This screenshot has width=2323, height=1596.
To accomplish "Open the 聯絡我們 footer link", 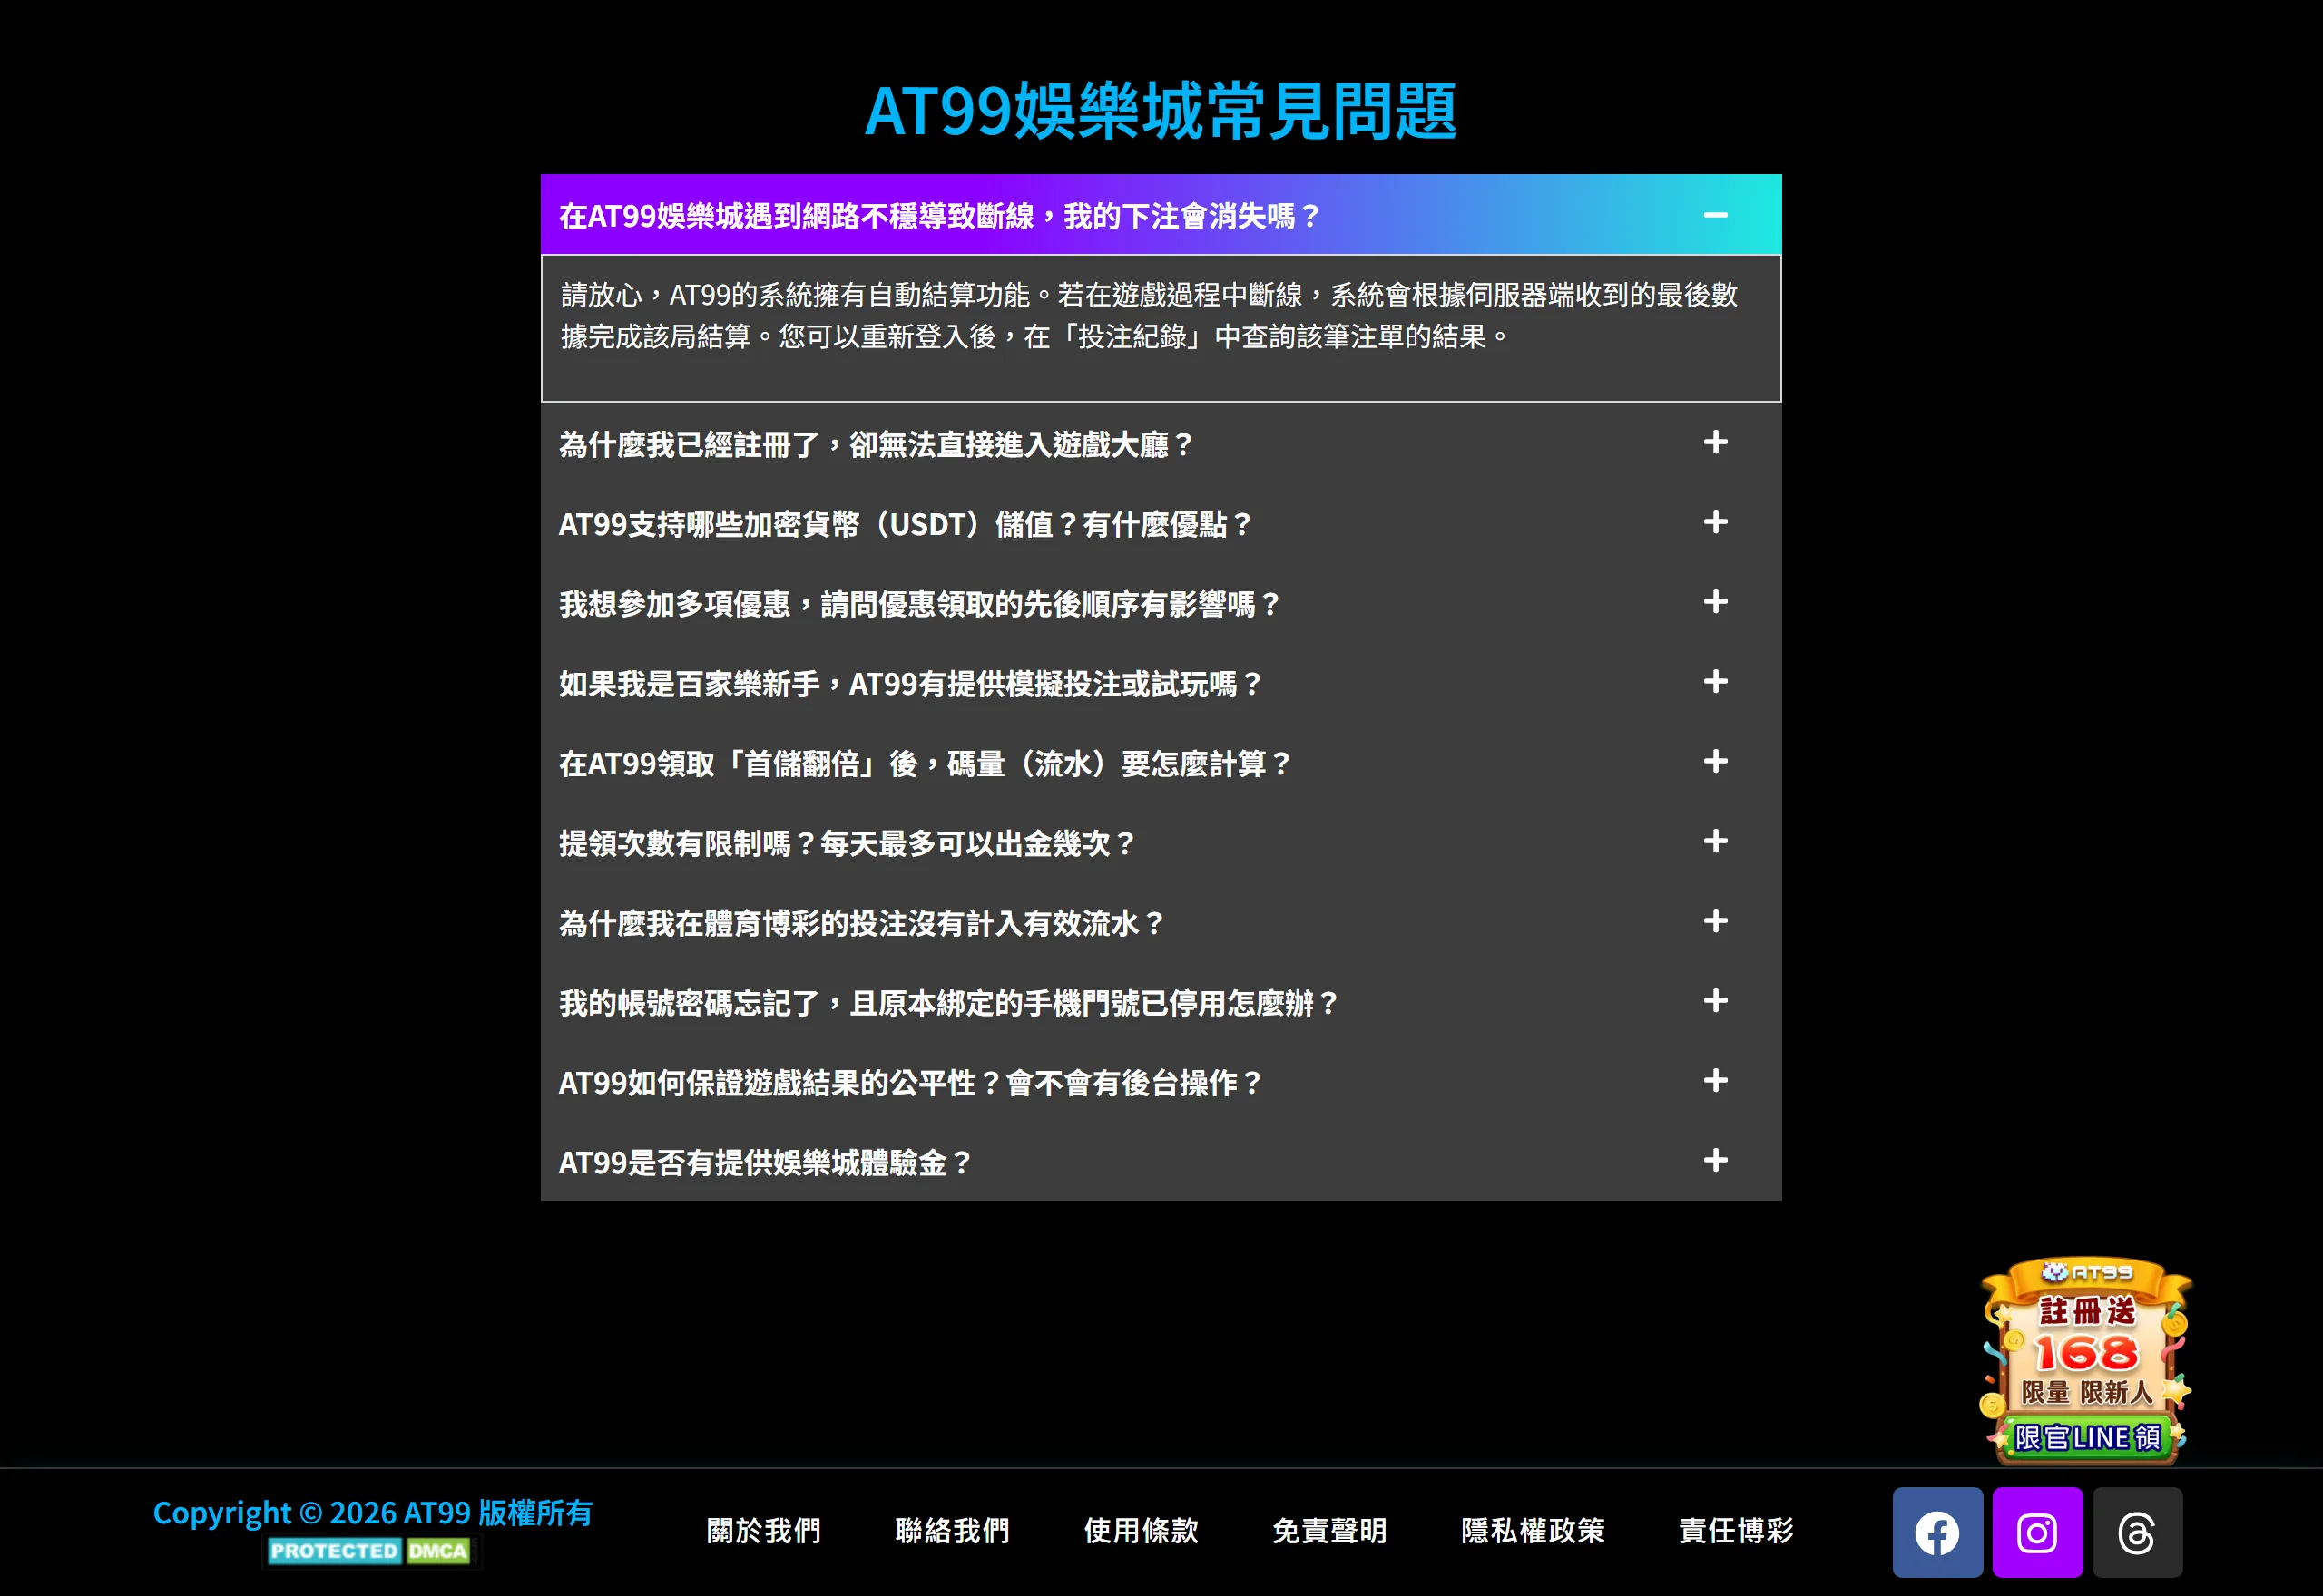I will point(953,1531).
